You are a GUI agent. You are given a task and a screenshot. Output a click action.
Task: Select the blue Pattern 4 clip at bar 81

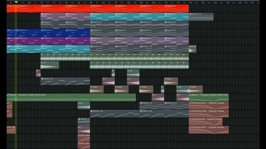click(x=78, y=33)
